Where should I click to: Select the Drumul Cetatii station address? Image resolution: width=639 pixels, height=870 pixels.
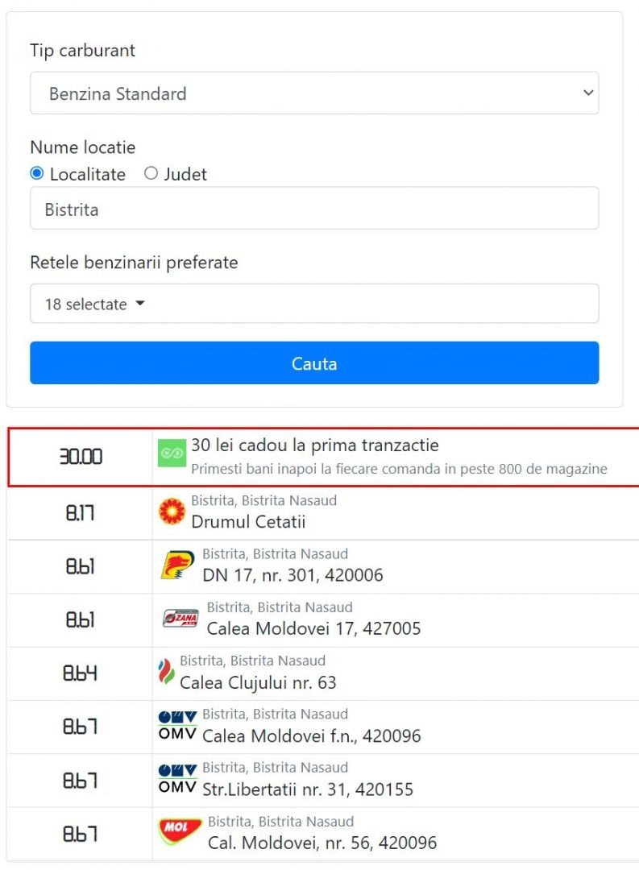(248, 522)
